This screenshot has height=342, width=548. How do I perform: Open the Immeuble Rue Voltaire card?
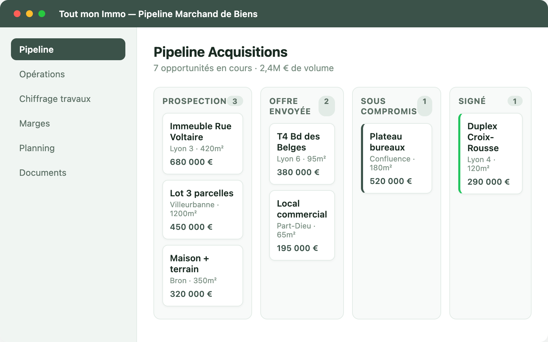(x=203, y=144)
